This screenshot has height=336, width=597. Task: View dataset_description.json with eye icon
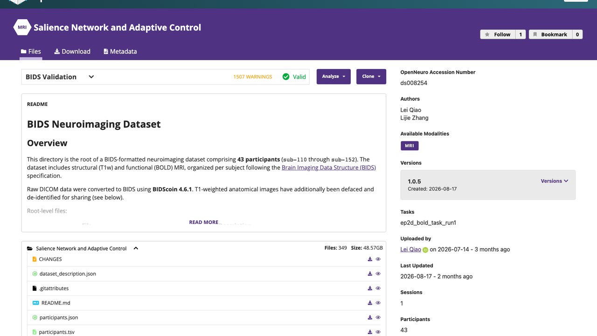(x=378, y=274)
